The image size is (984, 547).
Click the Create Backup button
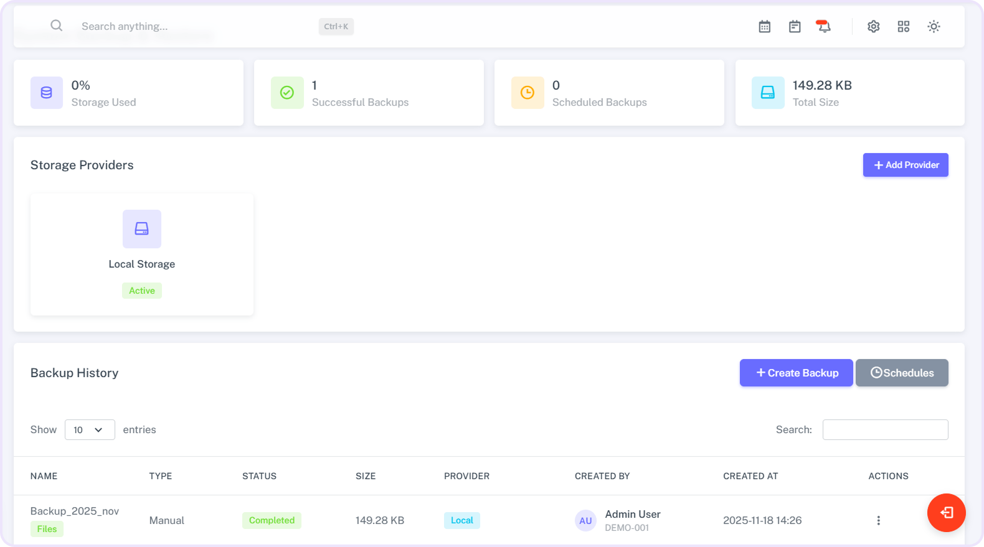(796, 373)
